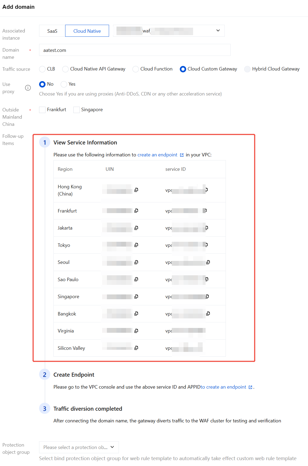Image resolution: width=308 pixels, height=466 pixels.
Task: Copy the Seoul UIN
Action: [x=136, y=262]
